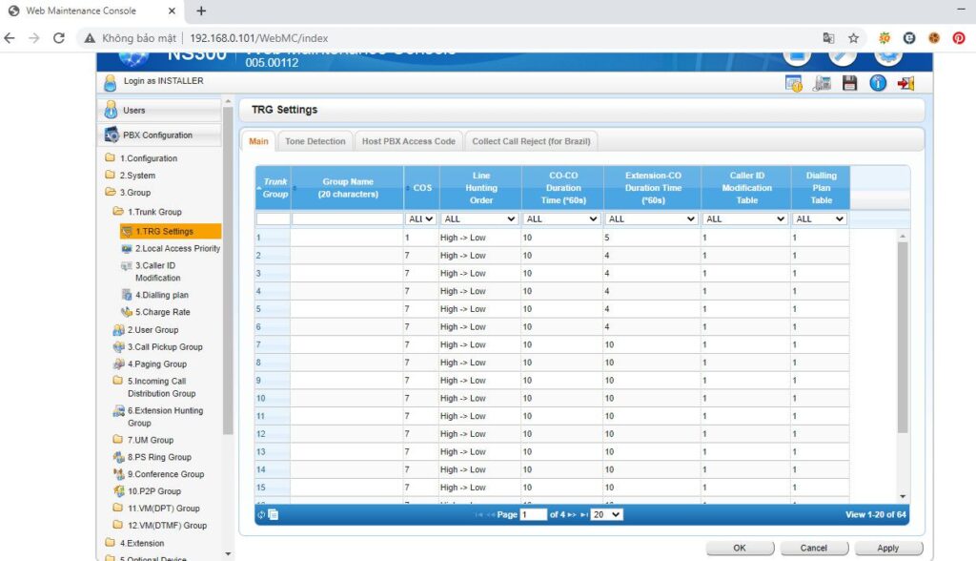The height and width of the screenshot is (561, 976).
Task: Select 3.Caller ID Modification in sidebar
Action: click(157, 271)
